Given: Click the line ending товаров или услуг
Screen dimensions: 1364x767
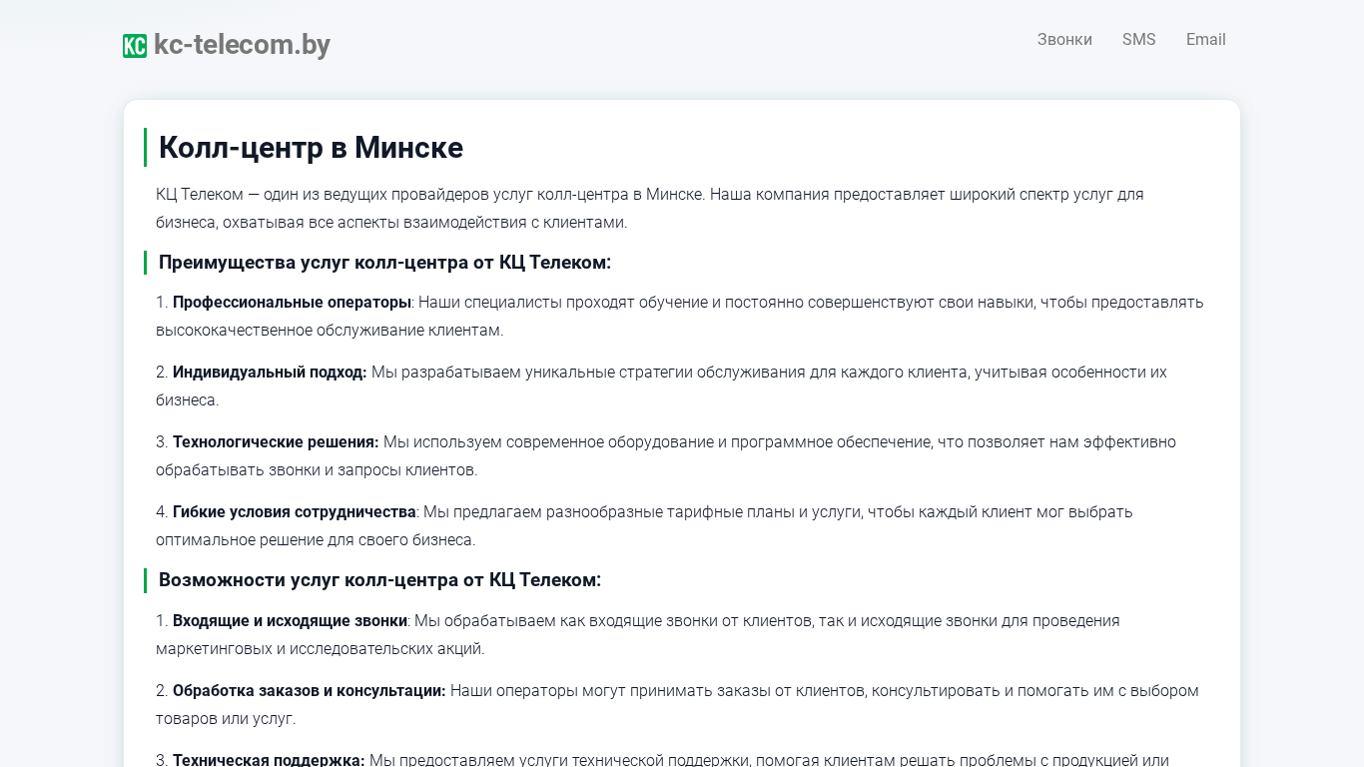Looking at the screenshot, I should (x=226, y=719).
